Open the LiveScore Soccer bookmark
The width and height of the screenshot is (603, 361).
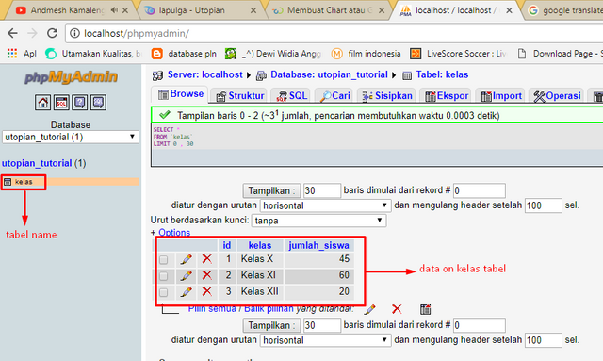pyautogui.click(x=459, y=54)
